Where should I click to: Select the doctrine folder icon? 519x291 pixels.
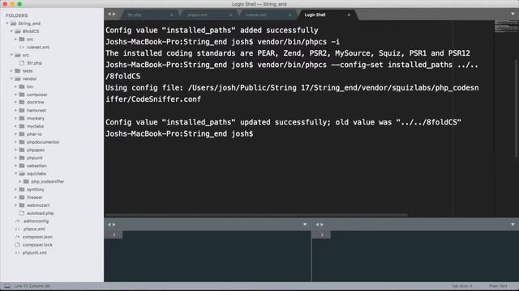pos(22,103)
